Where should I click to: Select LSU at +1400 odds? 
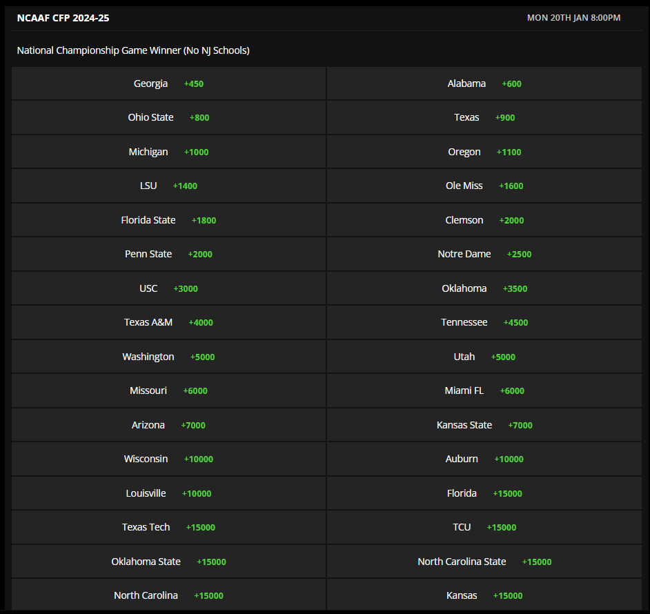click(169, 186)
